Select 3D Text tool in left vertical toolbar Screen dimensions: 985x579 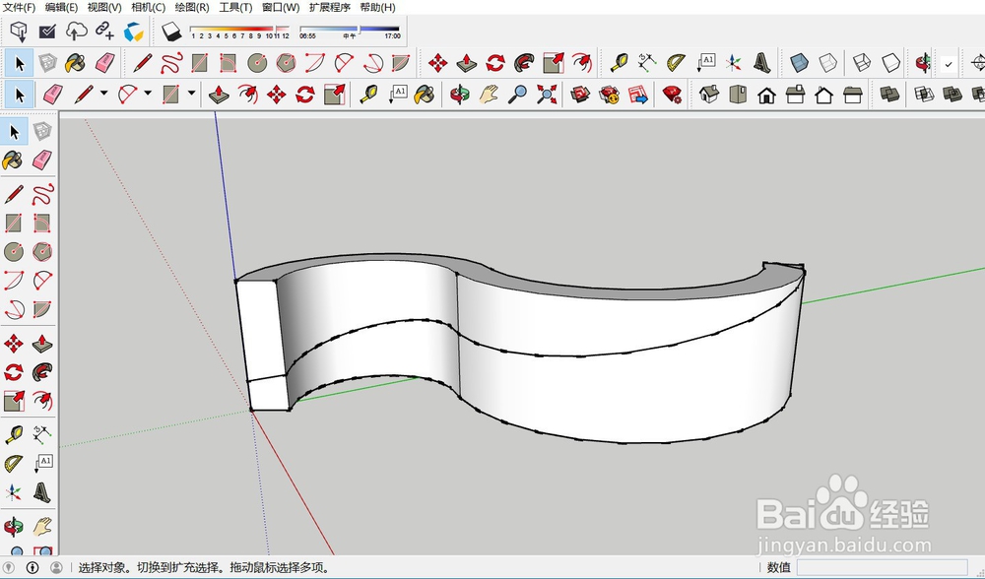click(42, 493)
